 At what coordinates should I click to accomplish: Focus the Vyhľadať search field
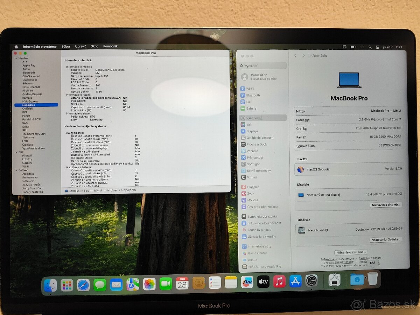point(263,66)
